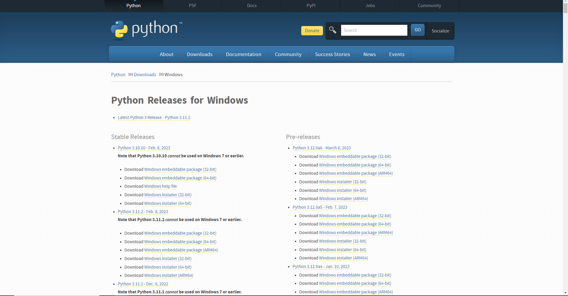Image resolution: width=568 pixels, height=296 pixels.
Task: Download the Windows help file
Action: (x=161, y=186)
